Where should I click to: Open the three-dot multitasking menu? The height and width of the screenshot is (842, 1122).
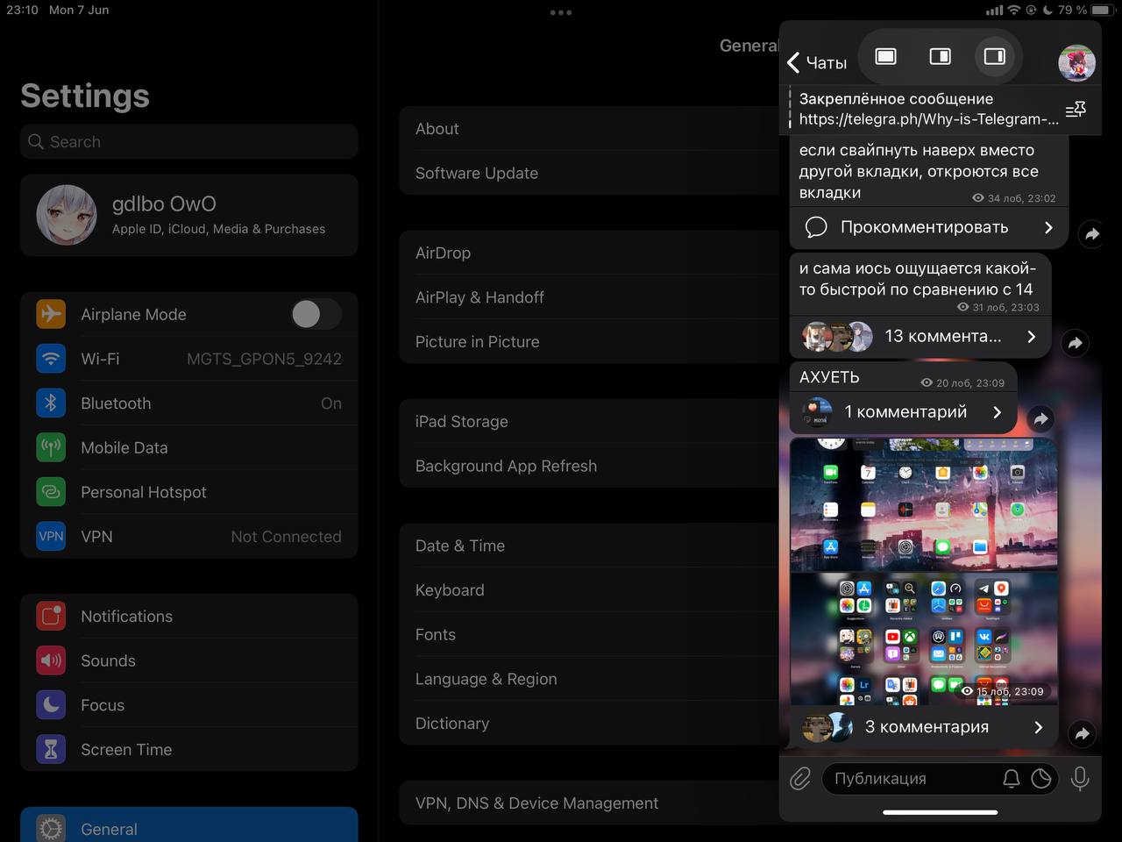coord(561,12)
